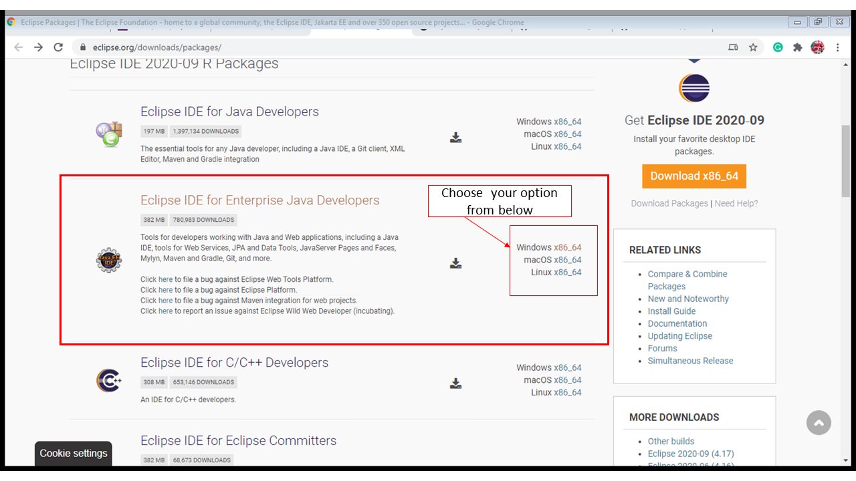This screenshot has height=481, width=856.
Task: Open Eclipse IDE for C/C++ Developers title
Action: pyautogui.click(x=234, y=363)
